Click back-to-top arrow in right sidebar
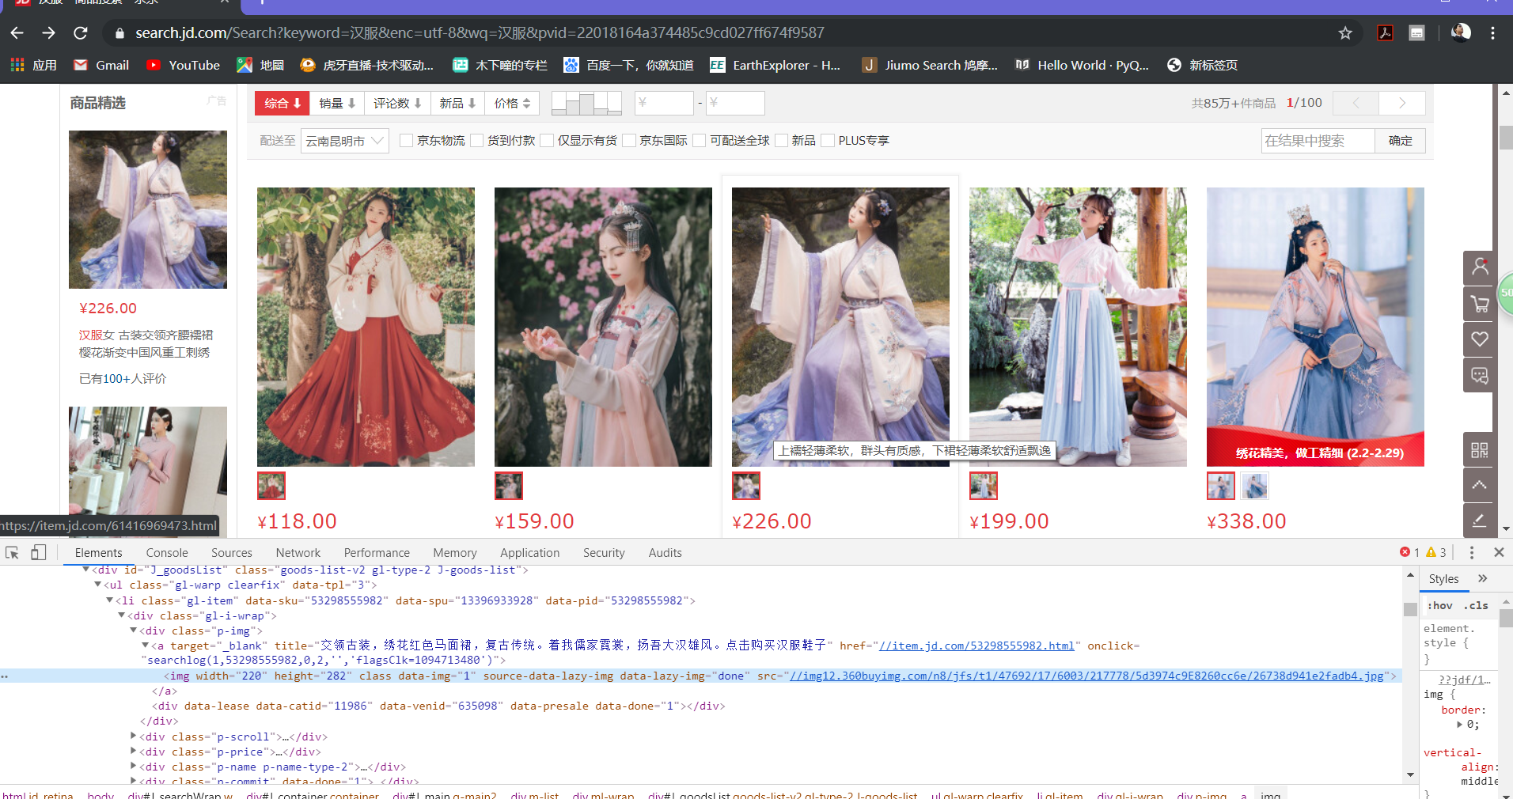 [x=1479, y=485]
